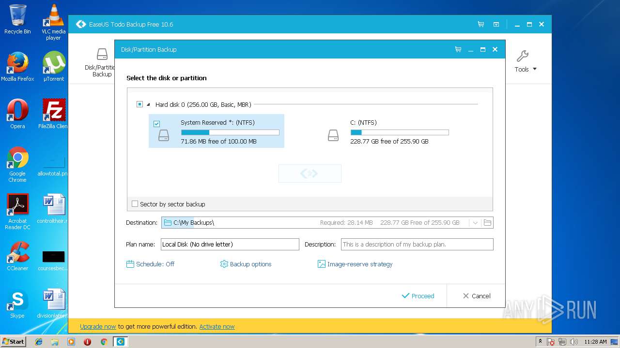Click the taskbar clock 11:28 AM
This screenshot has width=620, height=348.
(x=595, y=342)
